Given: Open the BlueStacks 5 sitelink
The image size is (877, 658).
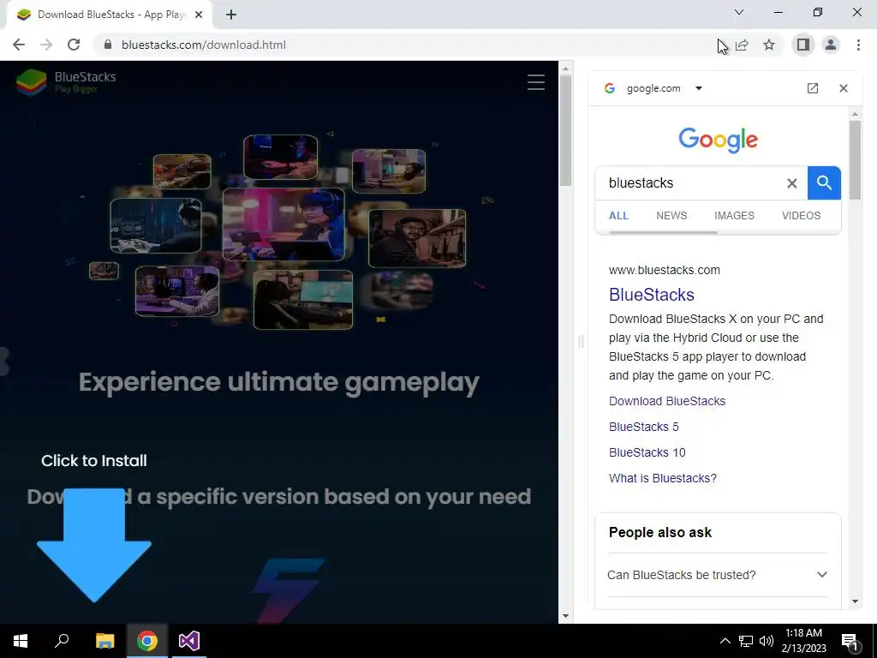Looking at the screenshot, I should point(644,427).
